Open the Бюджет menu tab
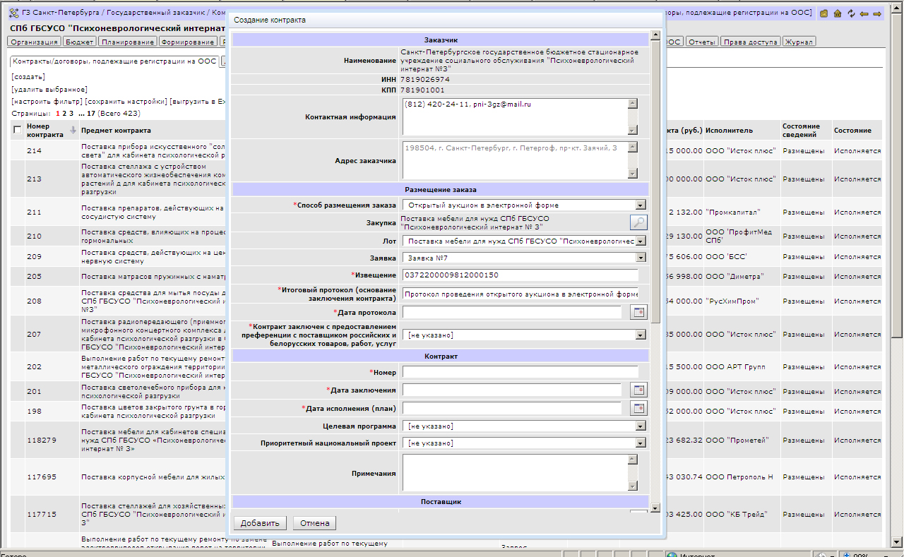 tap(80, 42)
